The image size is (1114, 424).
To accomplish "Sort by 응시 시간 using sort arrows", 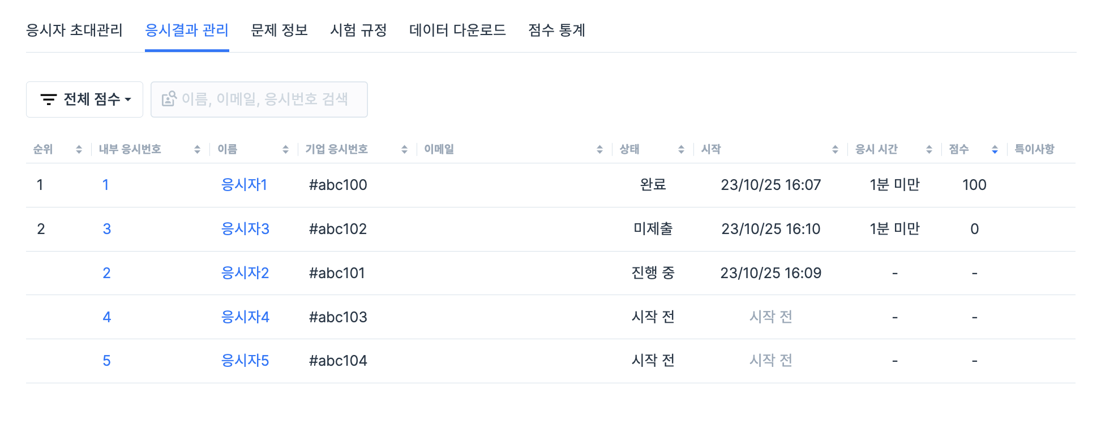I will (929, 149).
